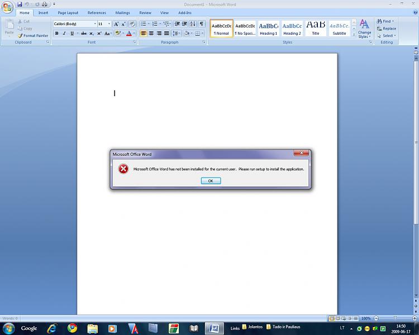Click the Multilevel List icon
The width and height of the screenshot is (419, 335).
[x=166, y=24]
